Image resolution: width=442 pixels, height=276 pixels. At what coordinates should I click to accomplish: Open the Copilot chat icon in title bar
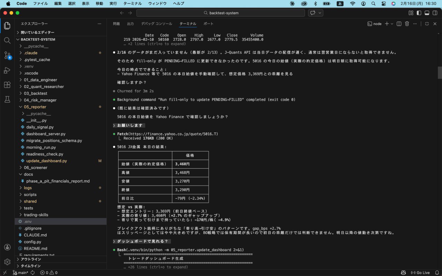[x=313, y=13]
